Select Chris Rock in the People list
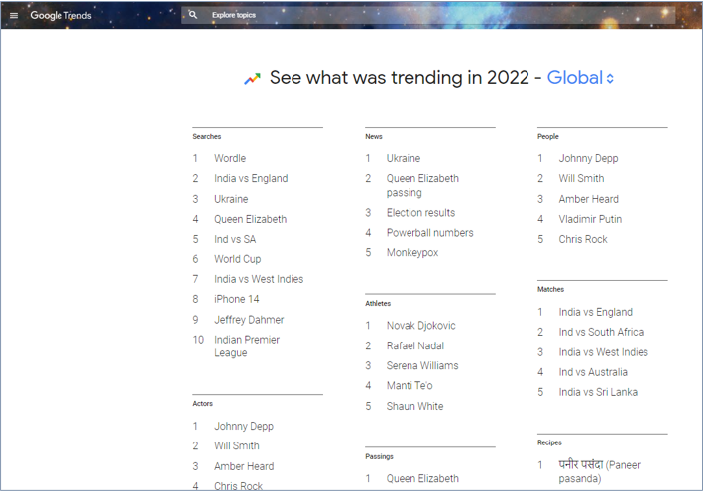 click(583, 239)
